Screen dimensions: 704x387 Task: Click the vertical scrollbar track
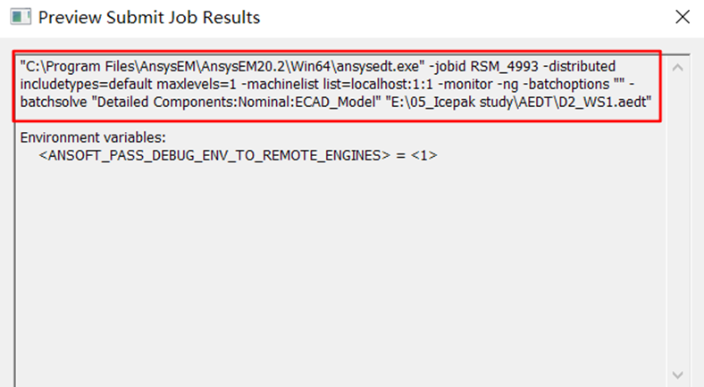678,223
